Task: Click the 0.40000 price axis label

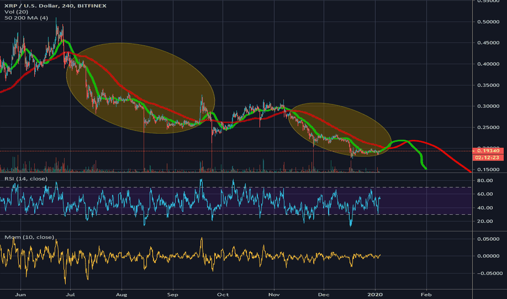Action: tap(489, 64)
